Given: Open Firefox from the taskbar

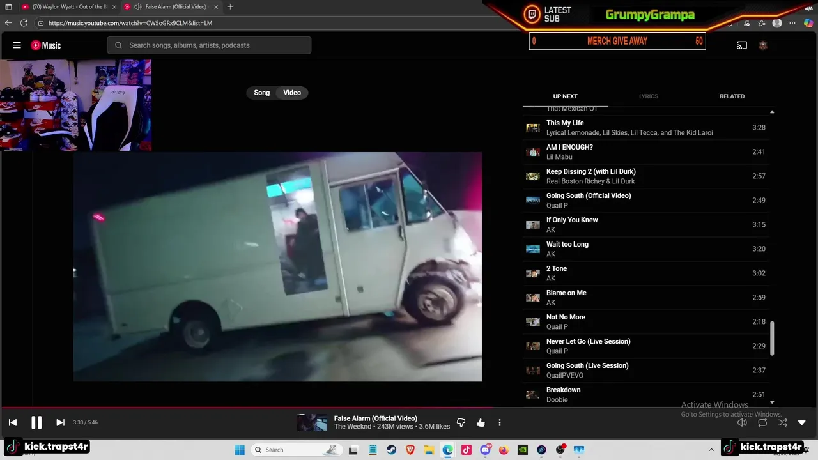Looking at the screenshot, I should (504, 450).
